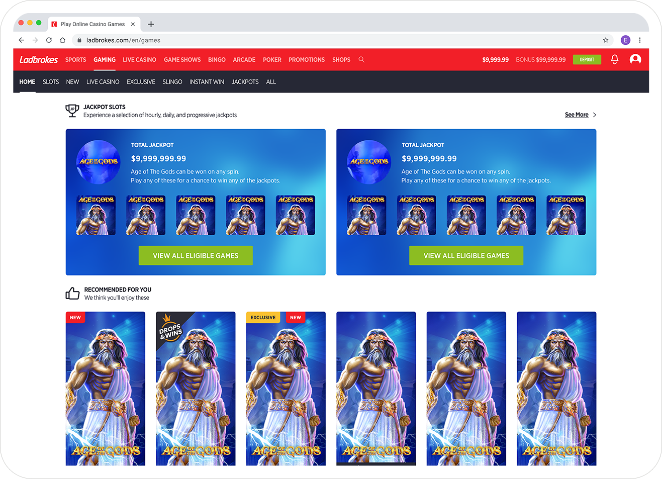Open the Sports menu item
This screenshot has width=662, height=479.
point(75,60)
